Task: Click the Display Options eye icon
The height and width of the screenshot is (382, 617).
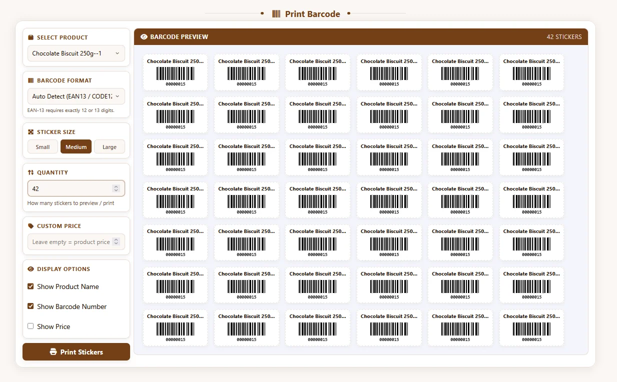Action: 31,269
